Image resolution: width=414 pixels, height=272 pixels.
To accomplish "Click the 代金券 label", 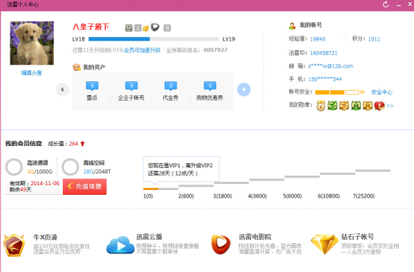I will [x=170, y=98].
